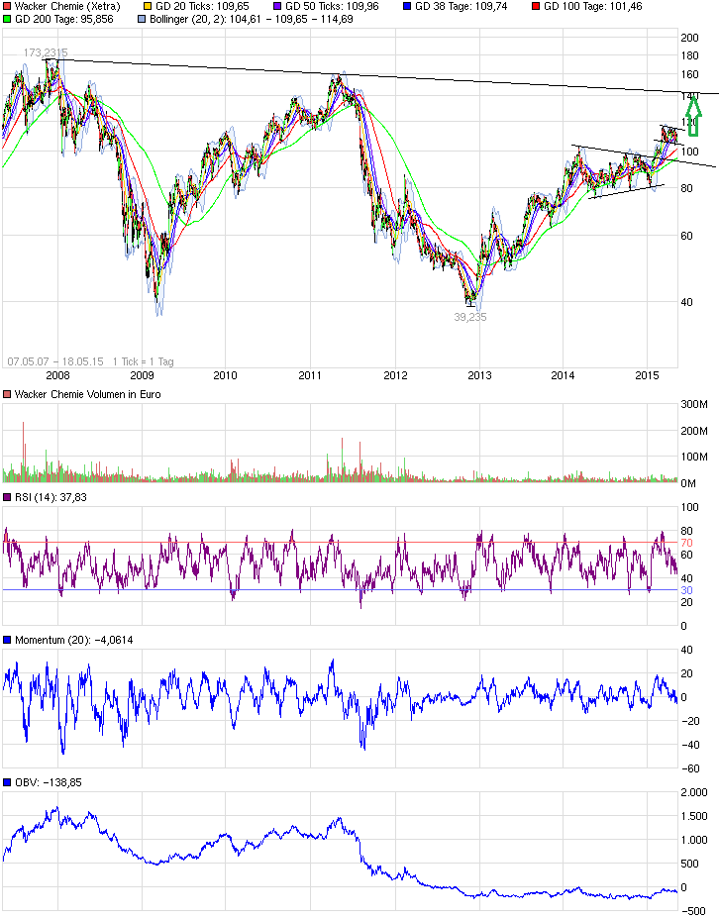The width and height of the screenshot is (719, 919).
Task: Click the Wacker Chemie Volumen legend swatch
Action: pyautogui.click(x=8, y=394)
